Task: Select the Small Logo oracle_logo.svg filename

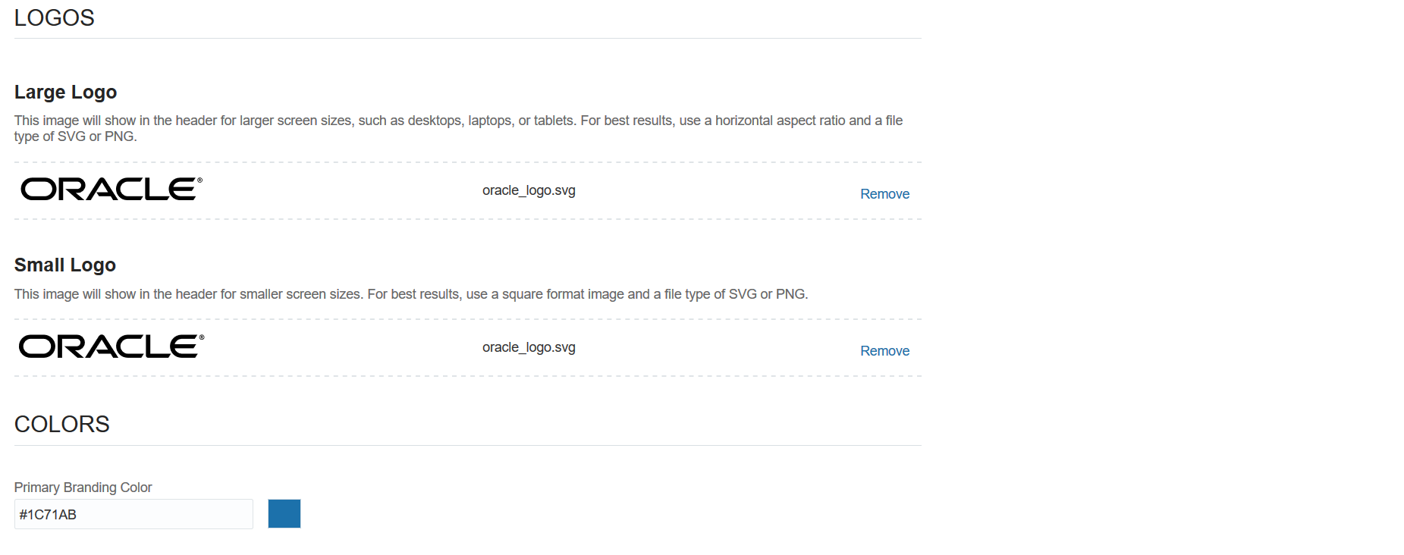Action: click(529, 347)
